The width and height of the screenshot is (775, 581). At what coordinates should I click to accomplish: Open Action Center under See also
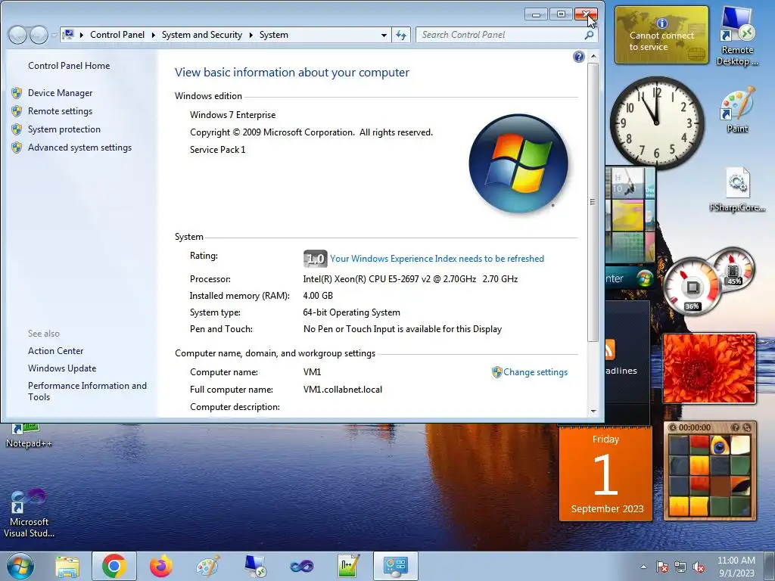coord(55,351)
